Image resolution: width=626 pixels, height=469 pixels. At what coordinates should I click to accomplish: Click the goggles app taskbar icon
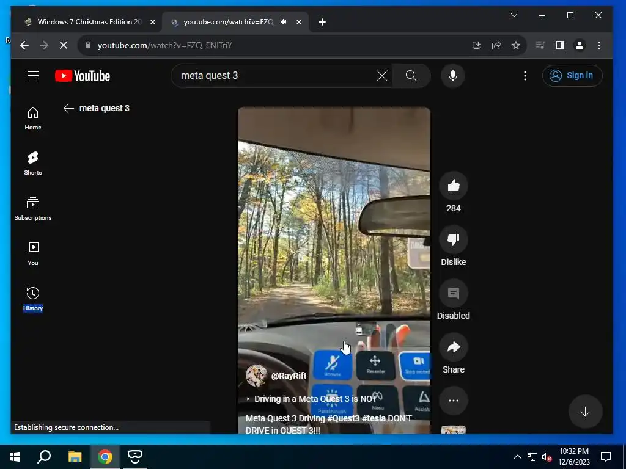pos(135,457)
